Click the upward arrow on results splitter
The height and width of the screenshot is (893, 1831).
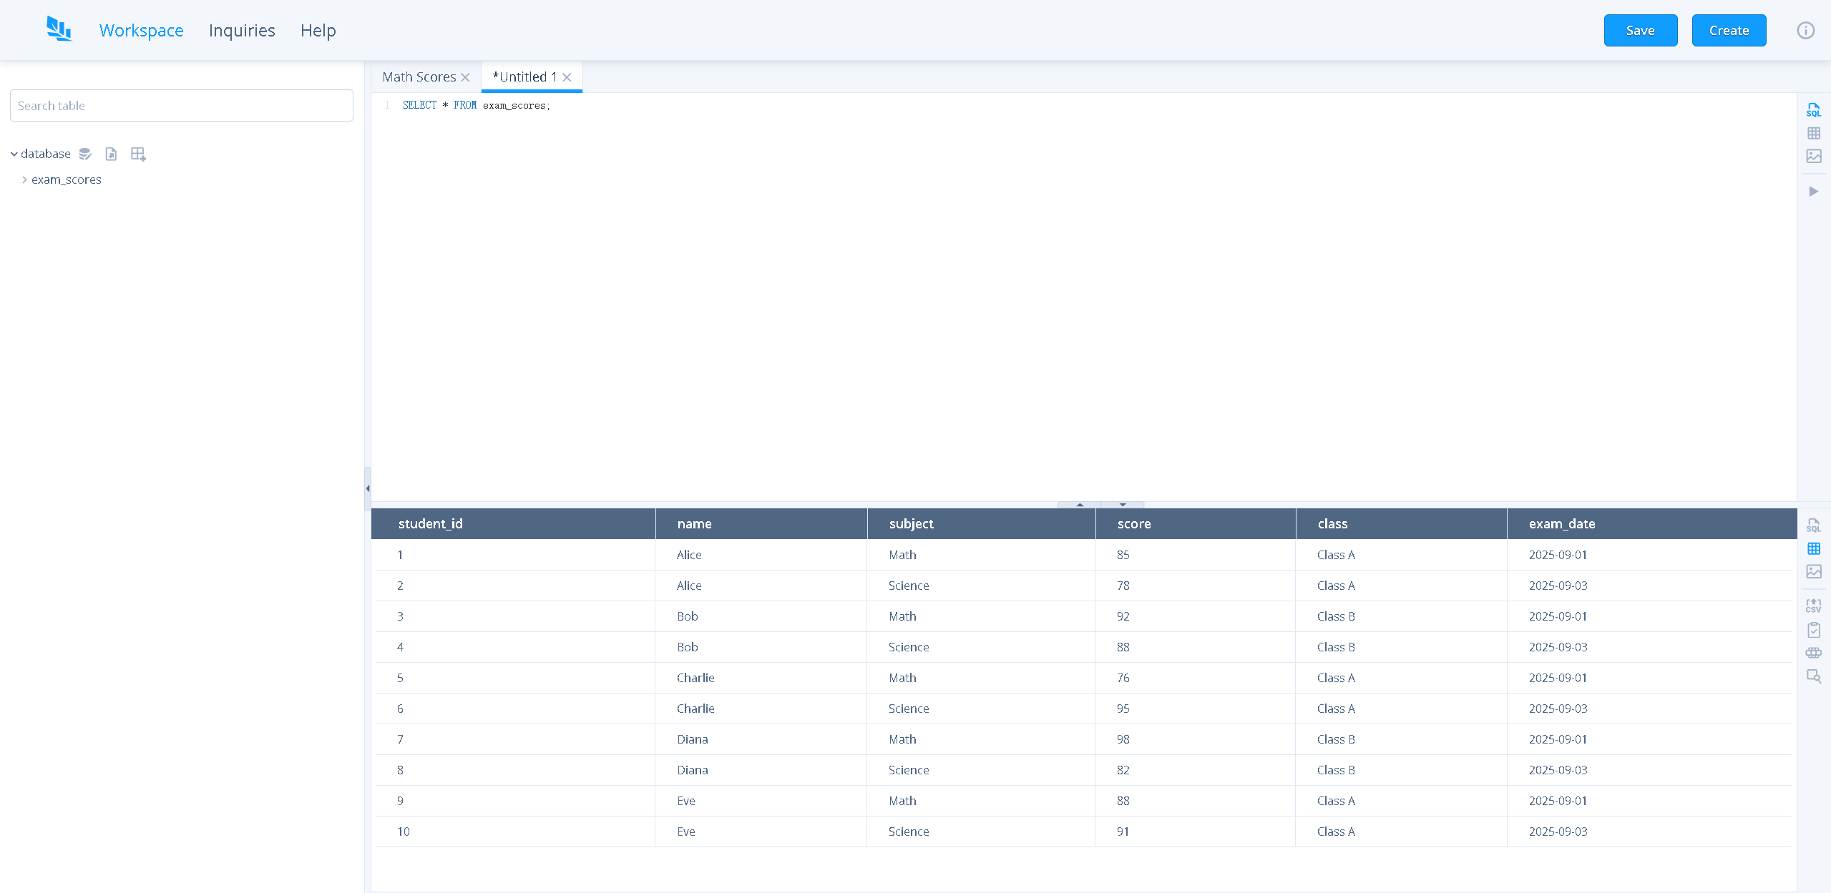1079,505
